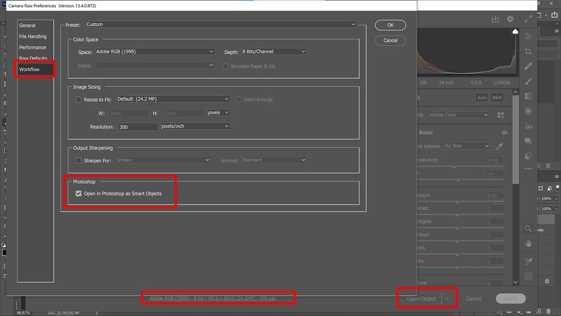
Task: Click the Exposure slider handle
Action: (457, 202)
